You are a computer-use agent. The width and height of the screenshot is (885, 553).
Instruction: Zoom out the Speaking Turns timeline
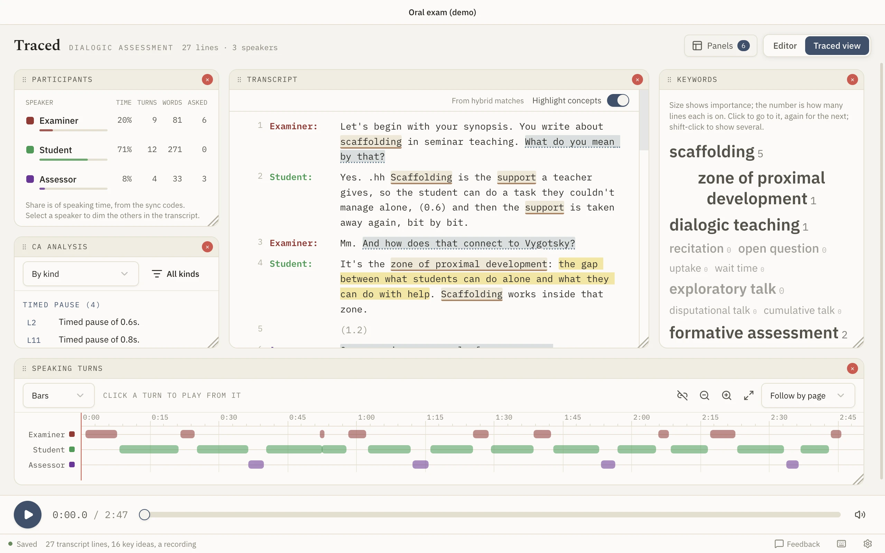tap(704, 395)
